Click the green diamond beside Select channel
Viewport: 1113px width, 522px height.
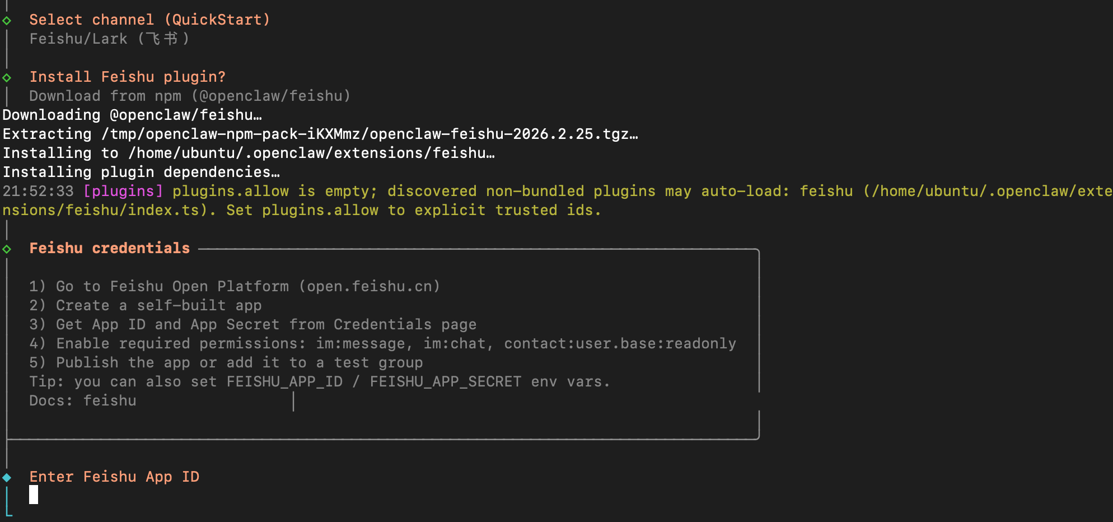click(7, 21)
